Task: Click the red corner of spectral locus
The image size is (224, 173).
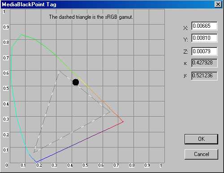Action: point(123,122)
